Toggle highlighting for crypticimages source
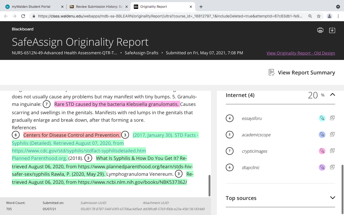The width and height of the screenshot is (344, 215). pos(322,151)
